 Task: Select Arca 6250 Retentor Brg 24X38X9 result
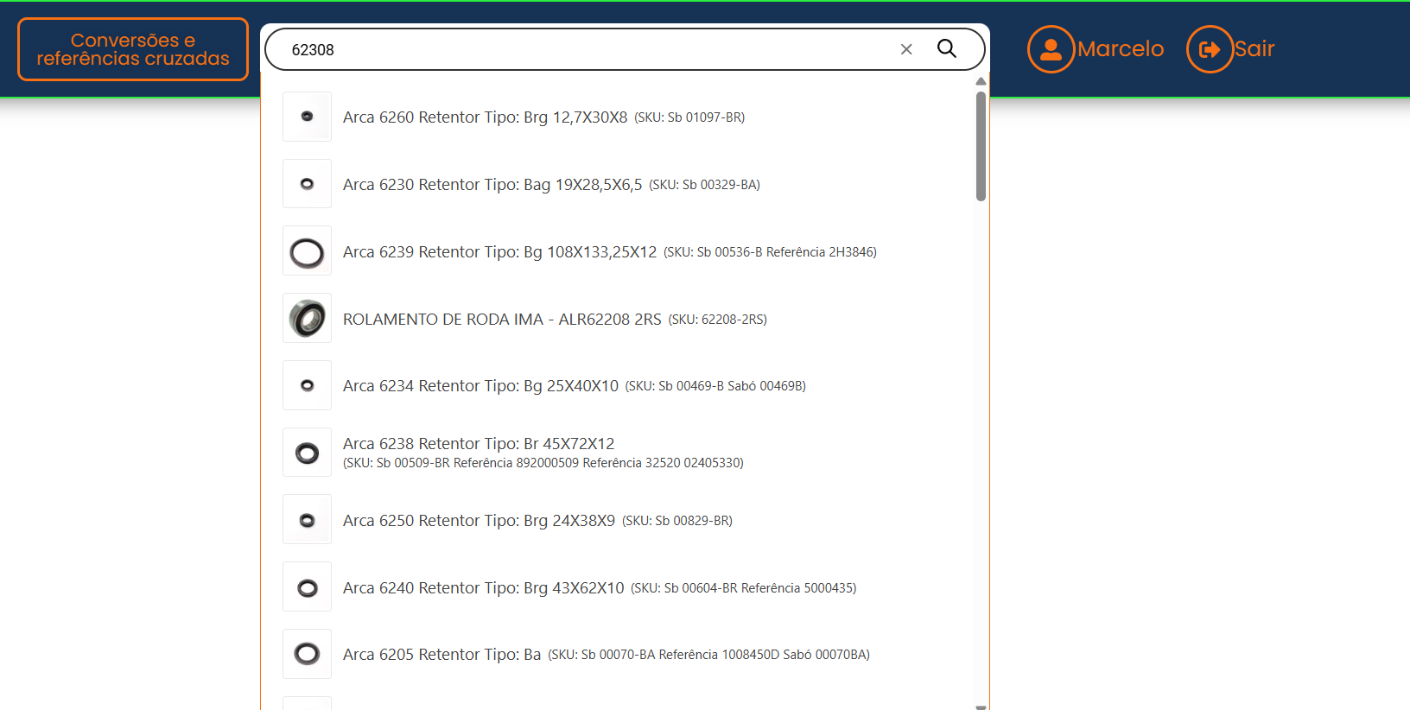tap(479, 520)
